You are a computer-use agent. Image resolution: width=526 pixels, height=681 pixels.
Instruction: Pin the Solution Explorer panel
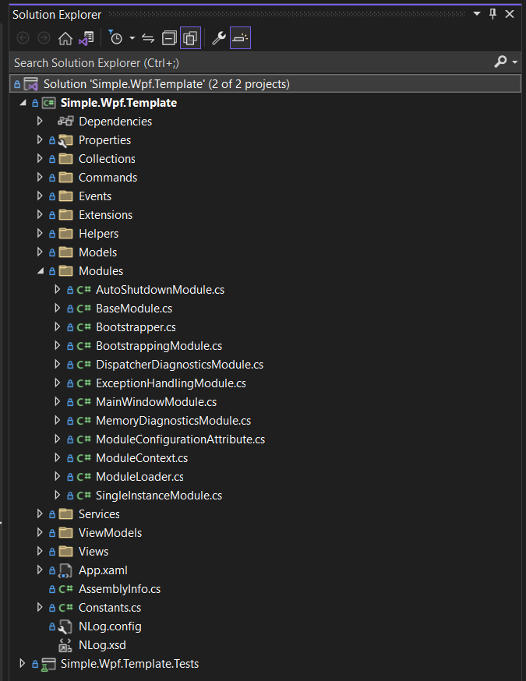[493, 14]
